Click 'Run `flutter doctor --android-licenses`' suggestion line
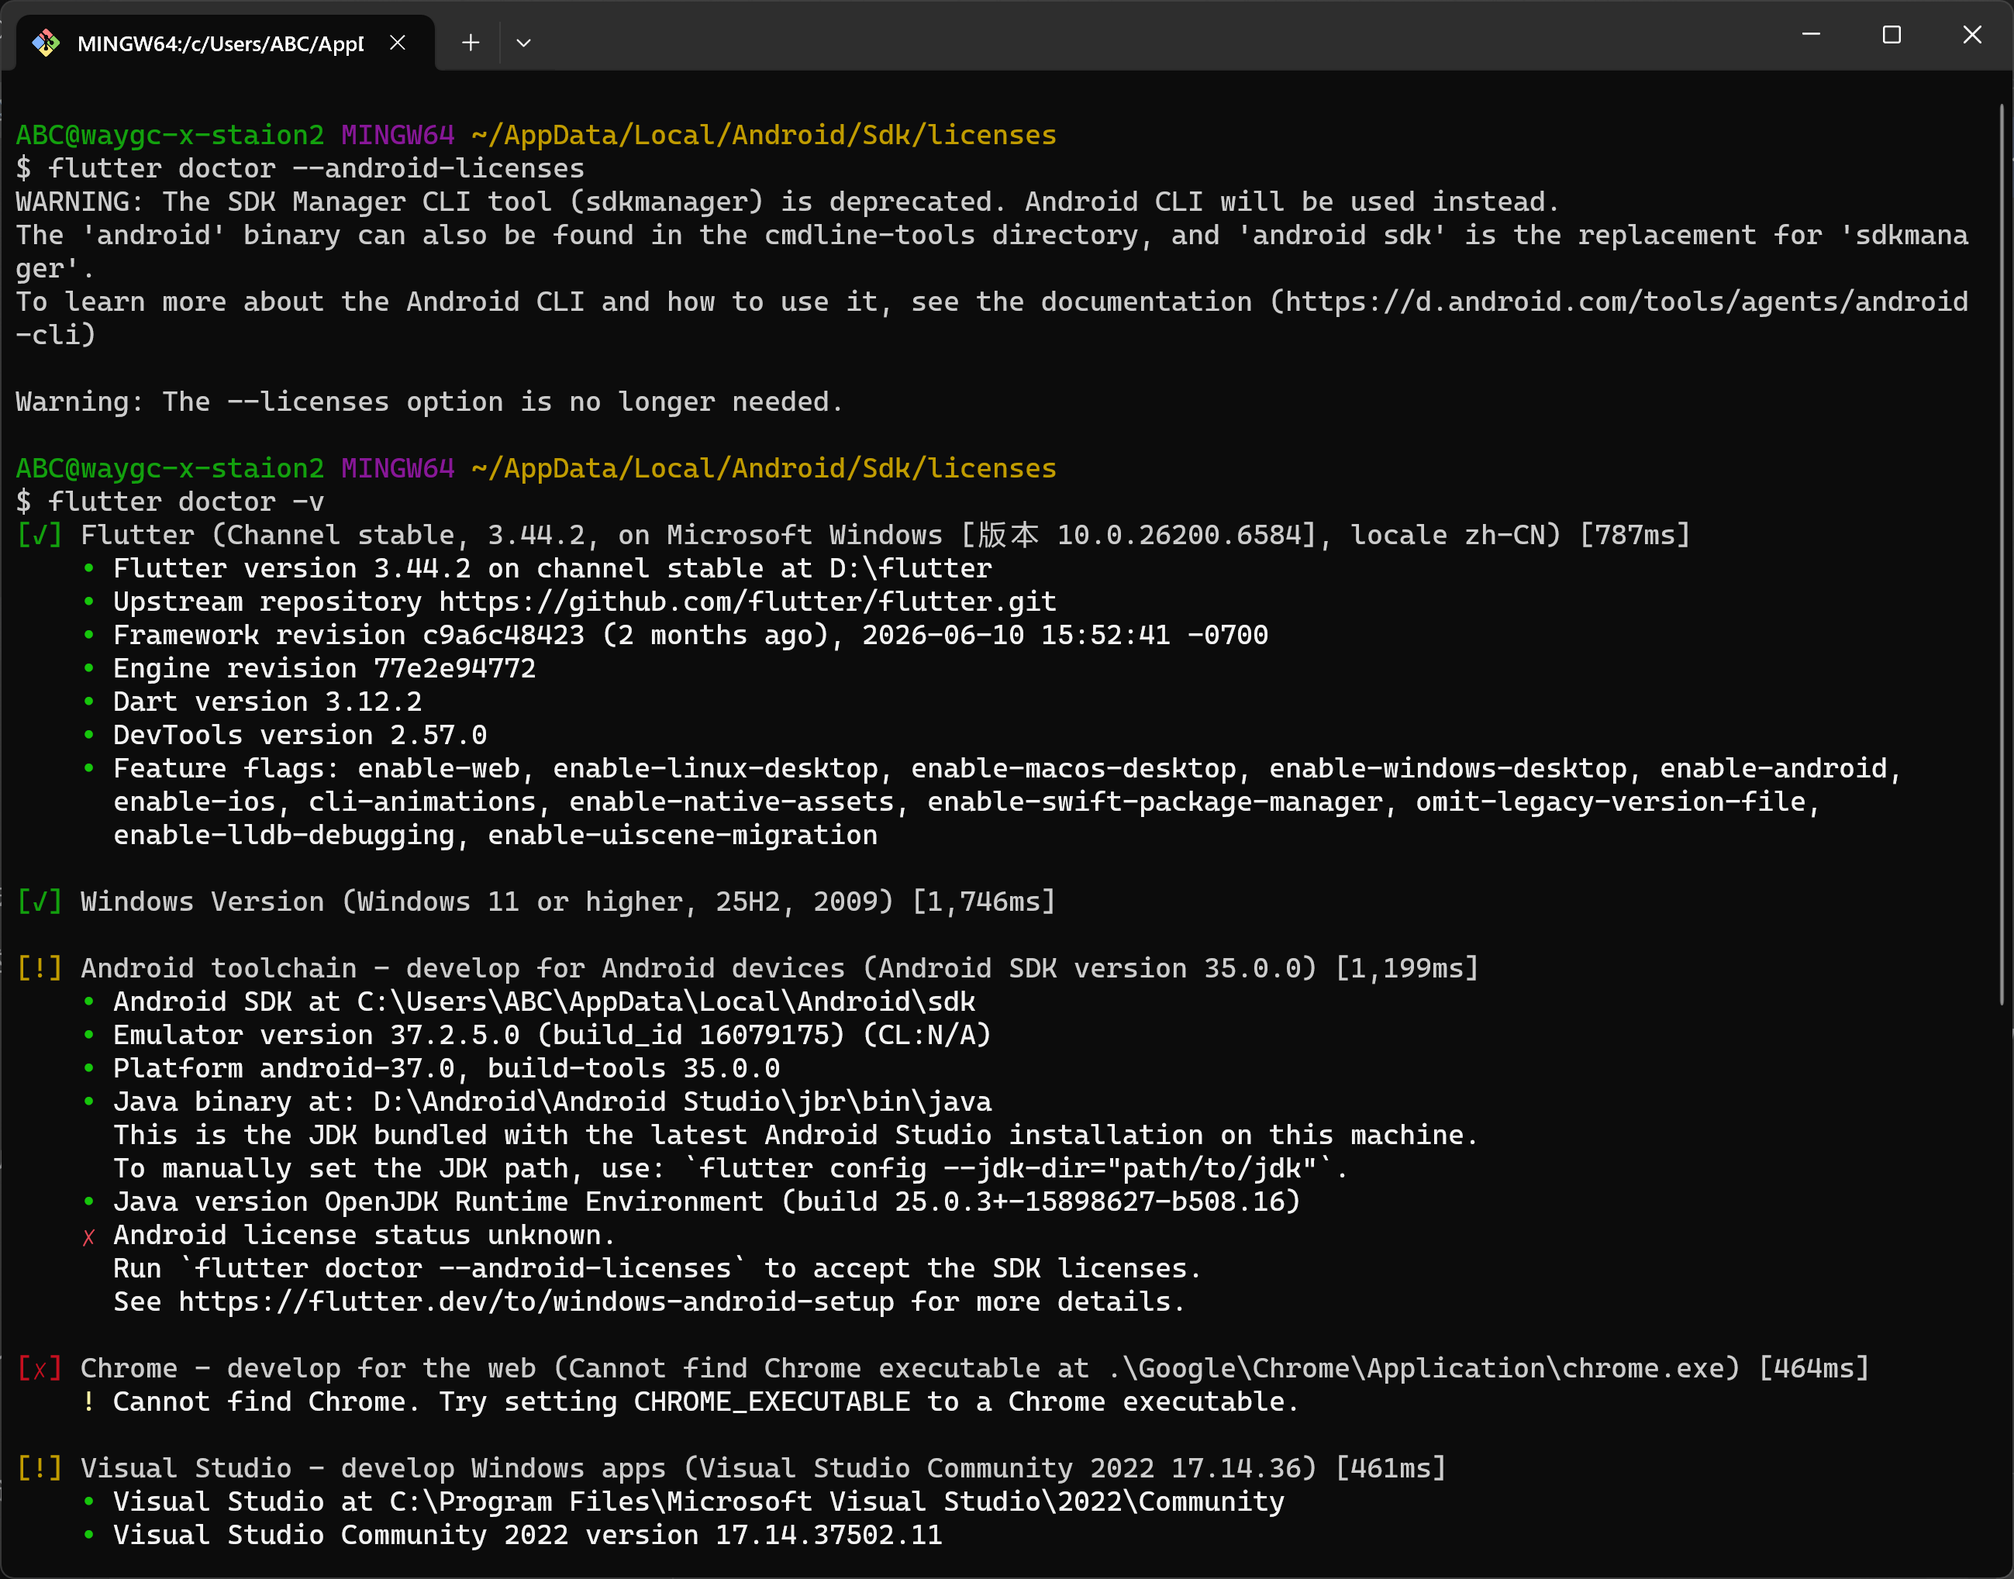The image size is (2014, 1579). [x=657, y=1268]
